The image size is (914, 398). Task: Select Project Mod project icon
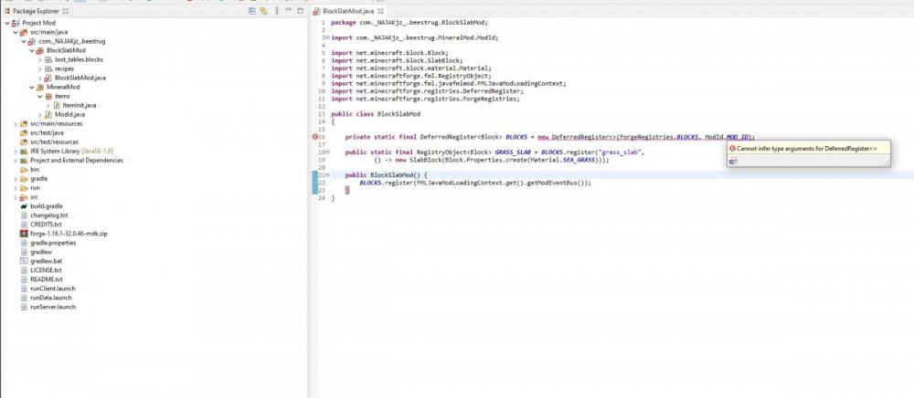coord(16,23)
